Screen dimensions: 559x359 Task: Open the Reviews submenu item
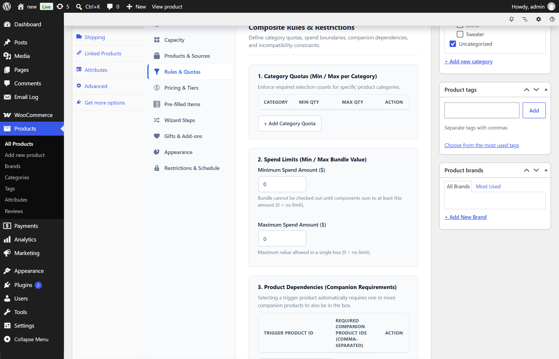[14, 211]
